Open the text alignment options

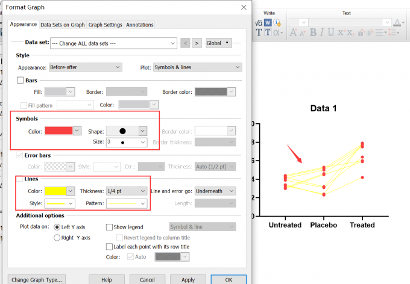(380, 32)
